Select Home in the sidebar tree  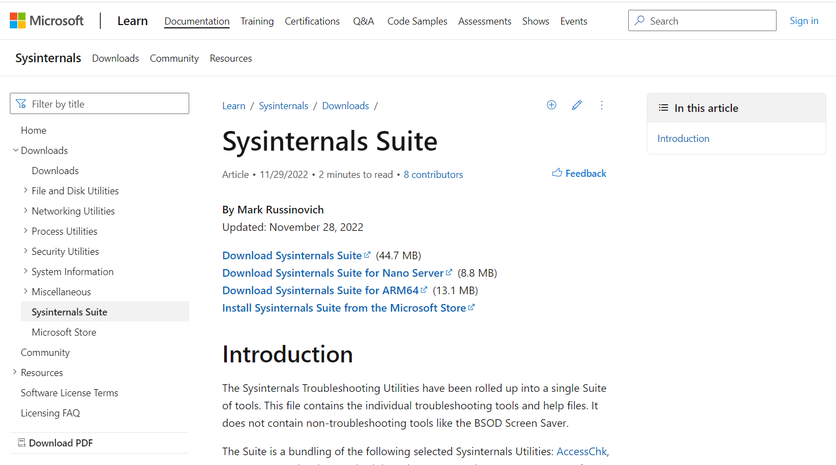click(x=33, y=130)
